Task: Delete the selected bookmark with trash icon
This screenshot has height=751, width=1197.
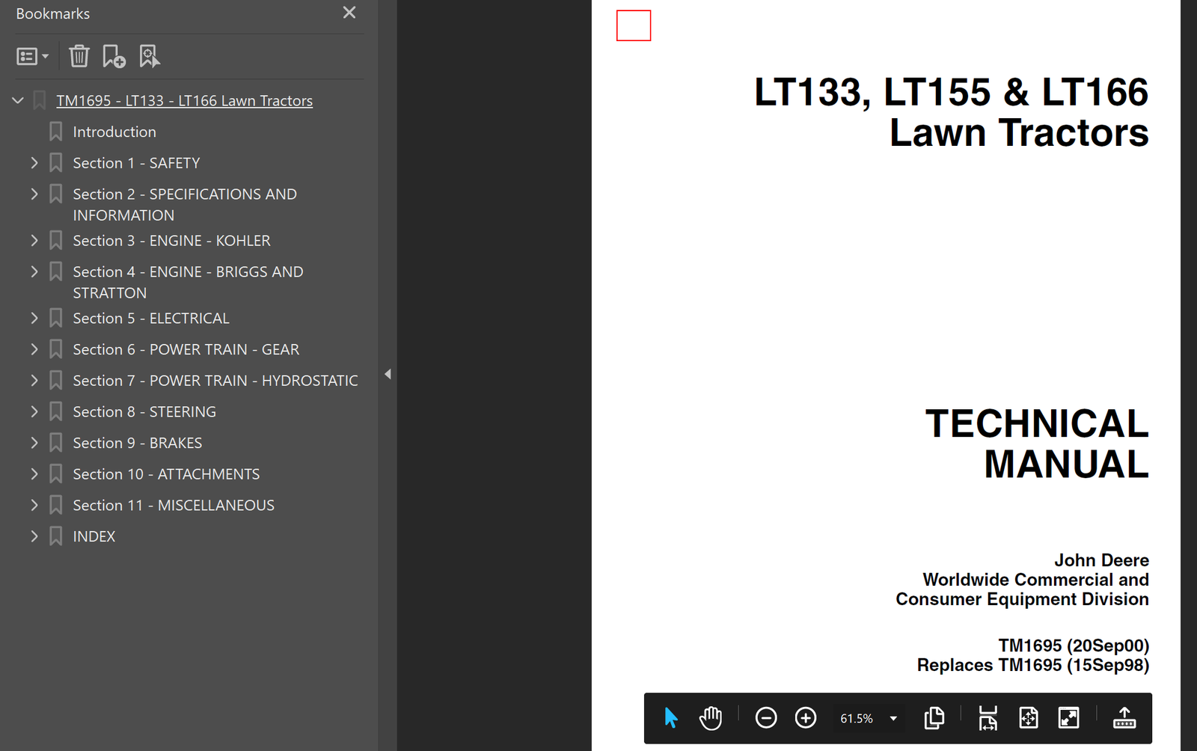Action: click(x=79, y=56)
